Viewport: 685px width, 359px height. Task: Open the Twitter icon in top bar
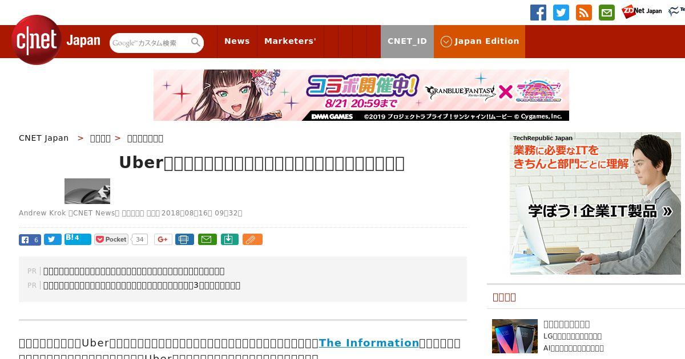pos(561,12)
